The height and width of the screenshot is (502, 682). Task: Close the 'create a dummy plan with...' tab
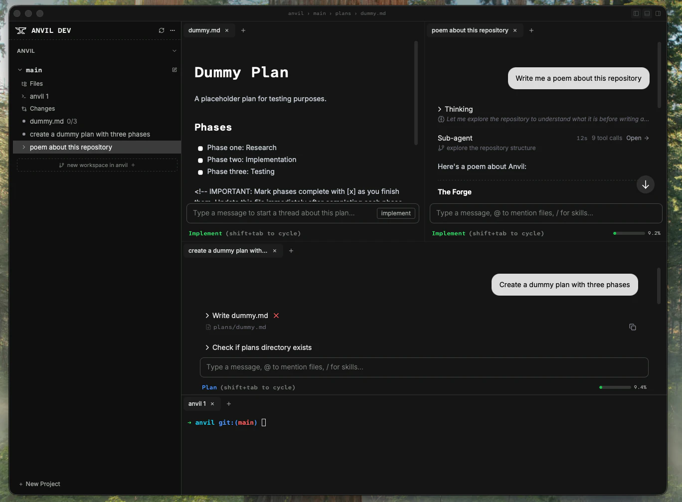coord(275,251)
